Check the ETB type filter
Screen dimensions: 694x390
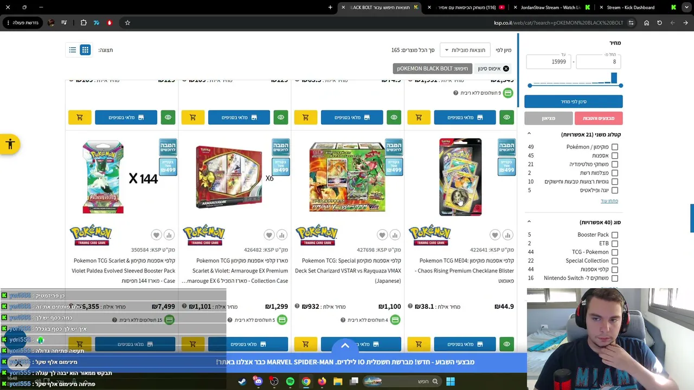pyautogui.click(x=615, y=244)
